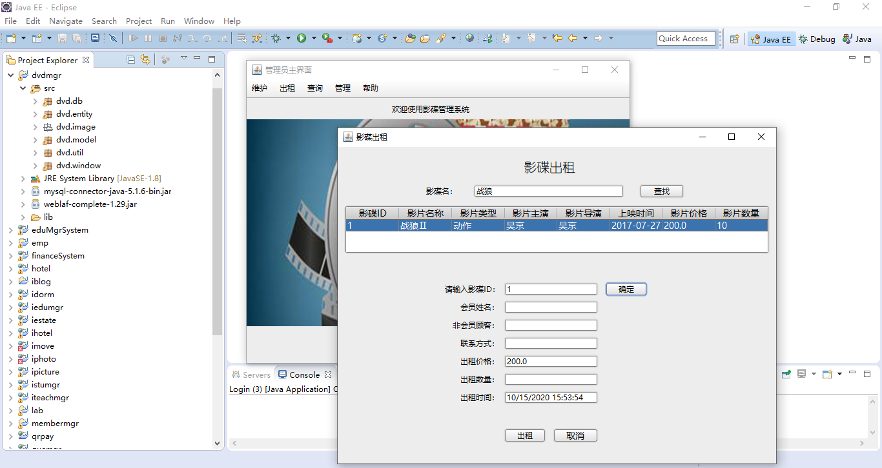Image resolution: width=882 pixels, height=468 pixels.
Task: Select weblaf-complete-1.29.jar in tree
Action: coord(90,204)
